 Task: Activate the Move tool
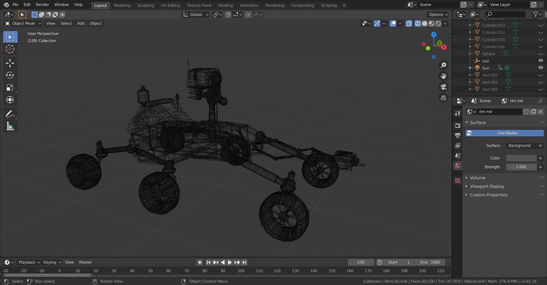point(10,63)
